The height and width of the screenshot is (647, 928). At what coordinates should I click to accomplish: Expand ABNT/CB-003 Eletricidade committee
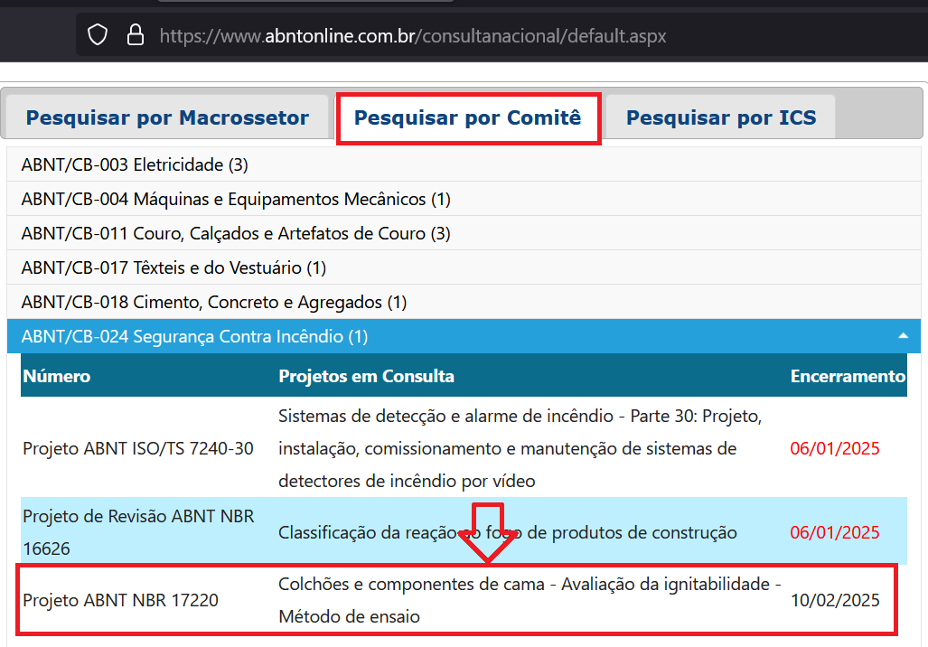pos(464,164)
